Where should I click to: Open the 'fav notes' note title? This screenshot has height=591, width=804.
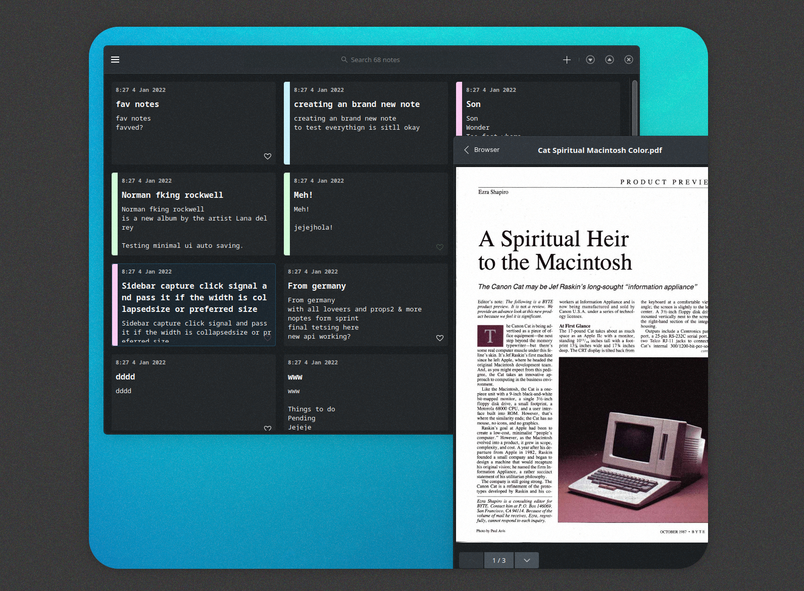click(137, 104)
